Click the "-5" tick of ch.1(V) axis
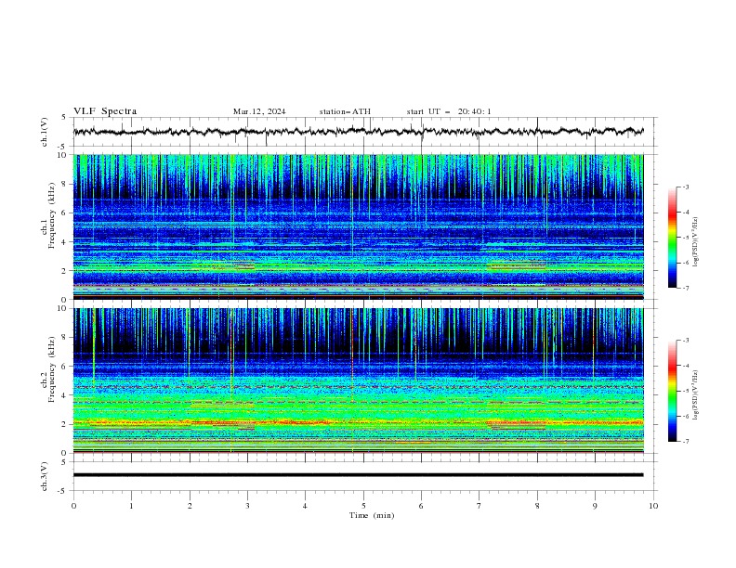Screen dimensions: 736x568 (63, 147)
